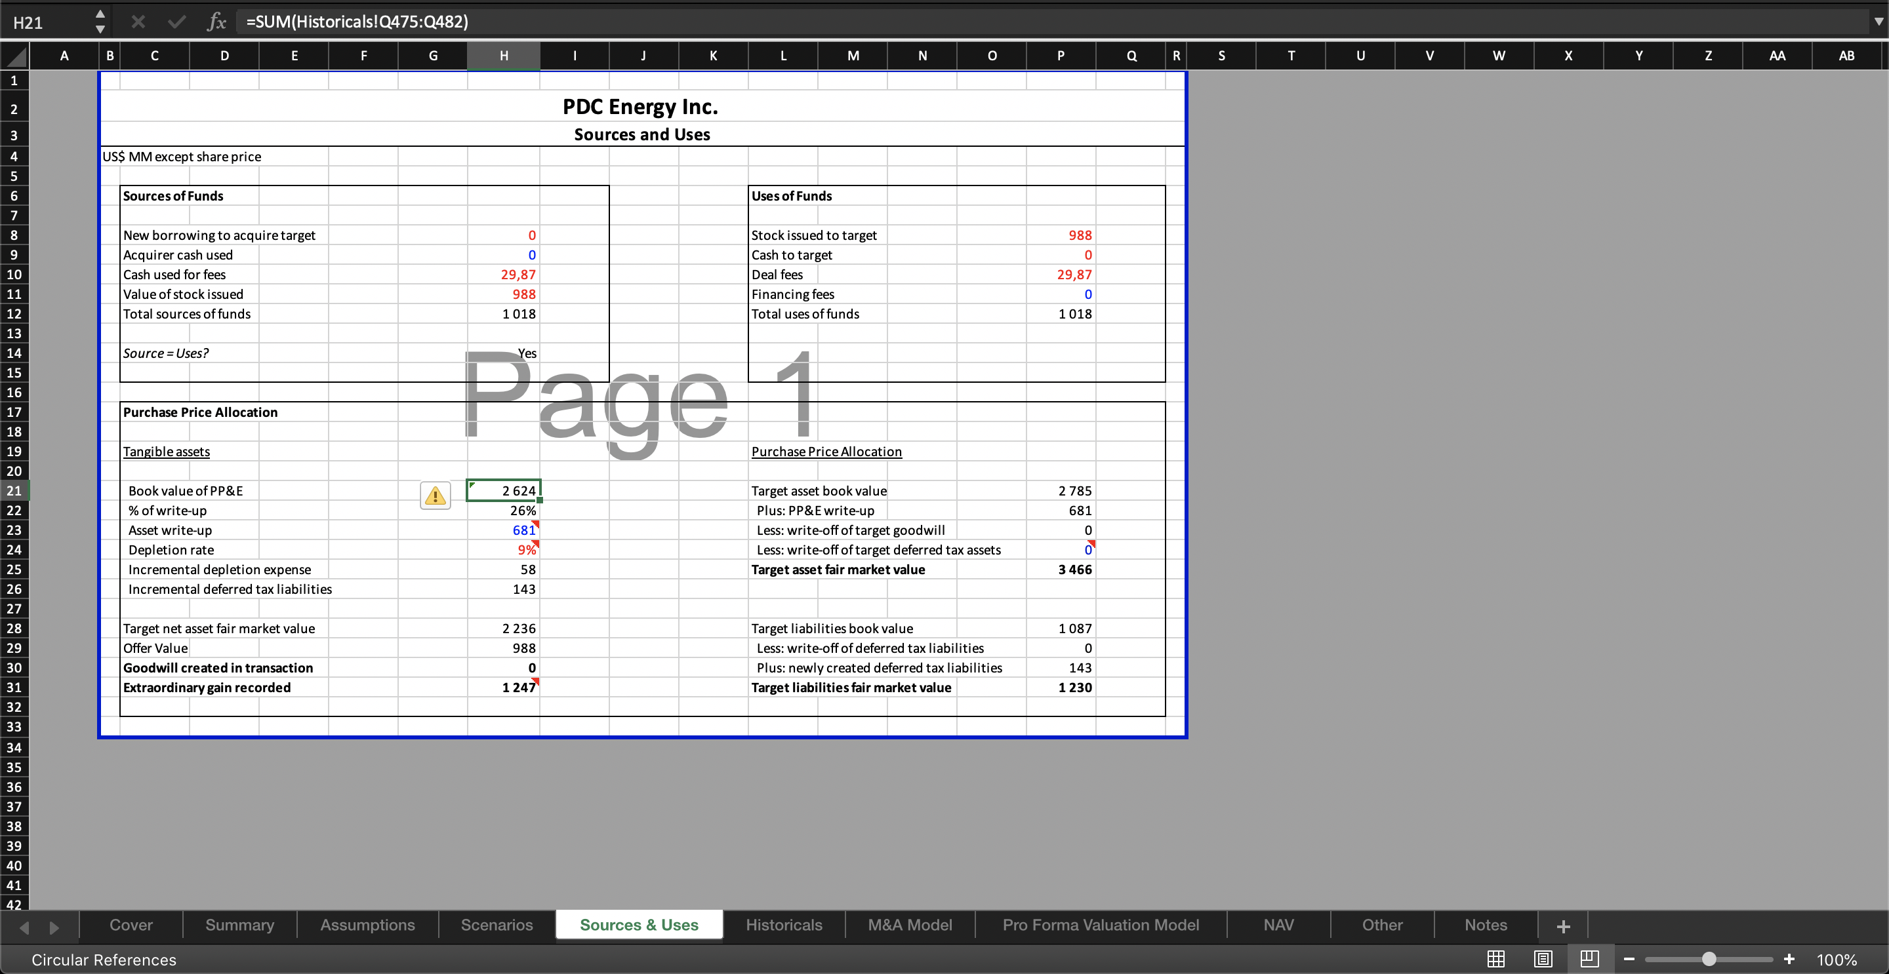Open the M&A Model sheet tab
This screenshot has width=1889, height=974.
pos(910,925)
